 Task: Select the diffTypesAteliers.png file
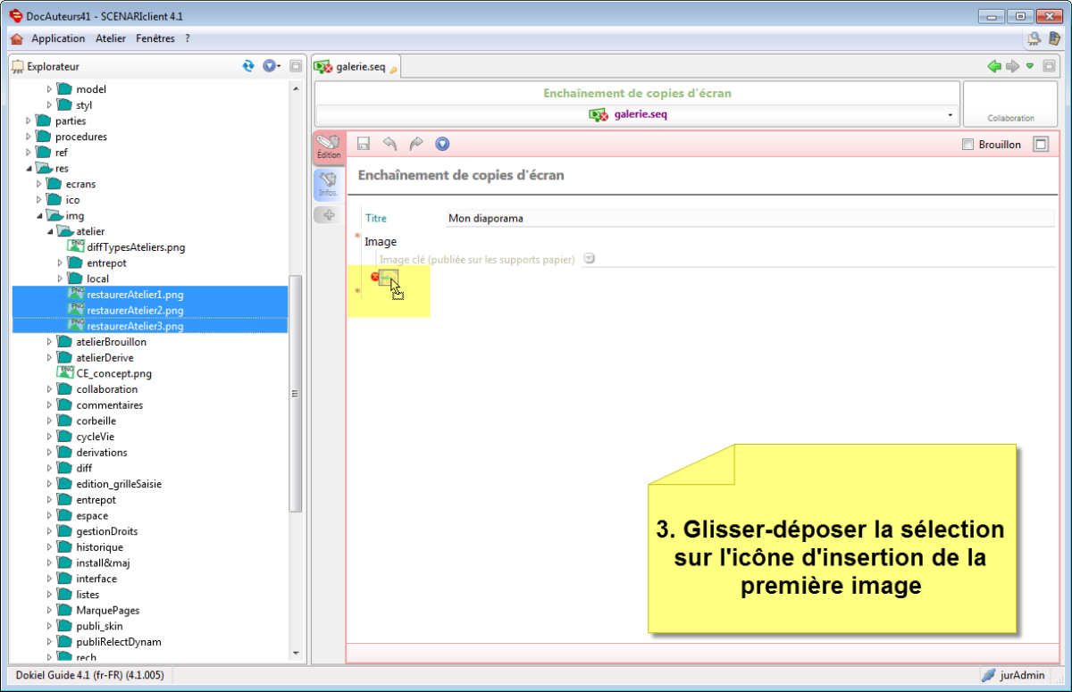(x=136, y=247)
